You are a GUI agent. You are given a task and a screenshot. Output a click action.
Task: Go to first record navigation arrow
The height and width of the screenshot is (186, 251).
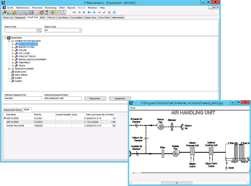pyautogui.click(x=74, y=13)
